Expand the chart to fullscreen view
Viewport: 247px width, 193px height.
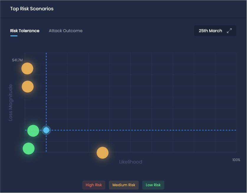[229, 30]
